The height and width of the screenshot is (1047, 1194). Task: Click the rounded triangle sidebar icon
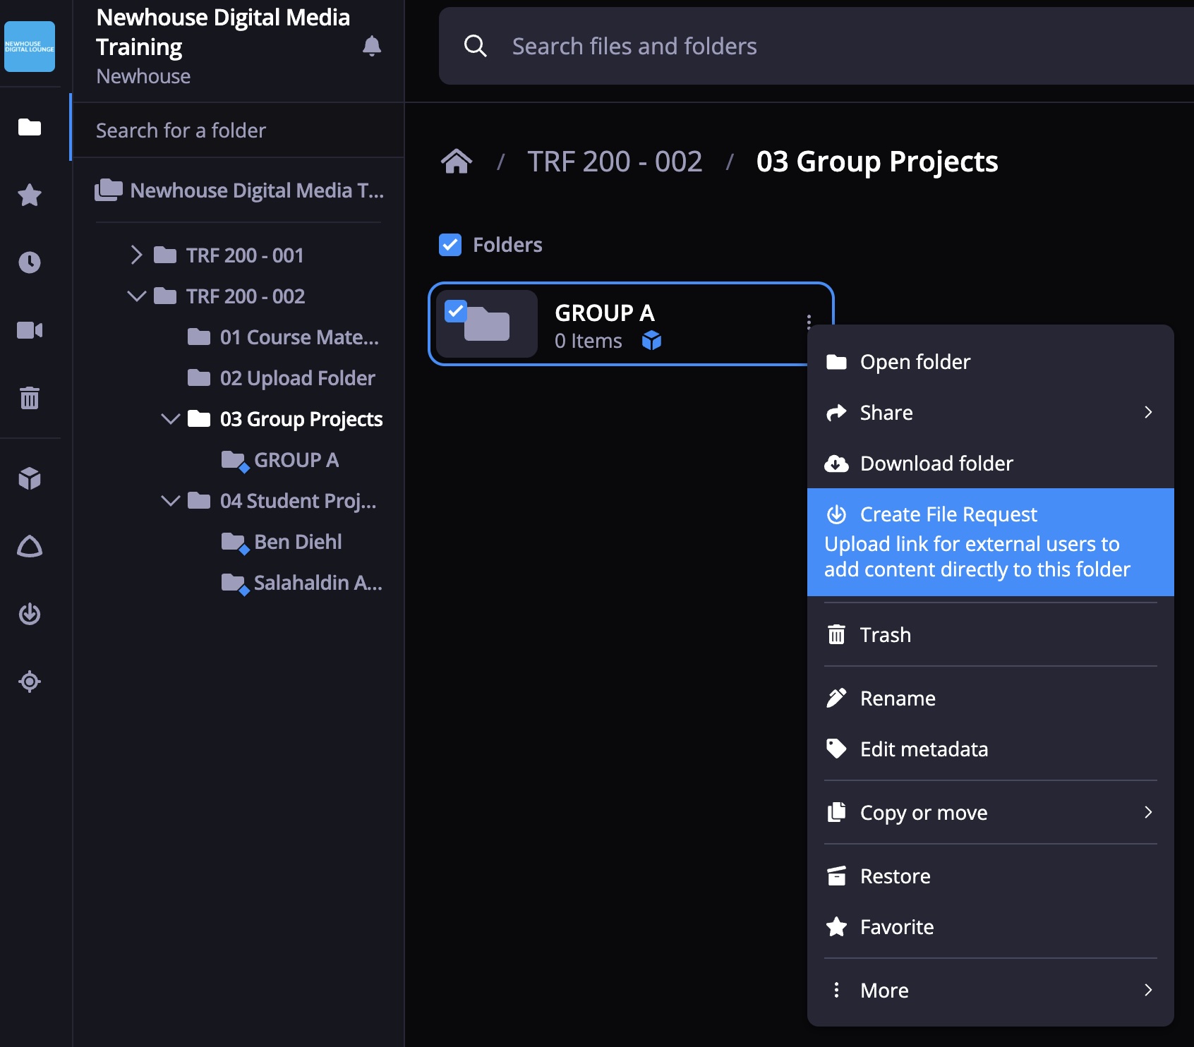click(30, 547)
